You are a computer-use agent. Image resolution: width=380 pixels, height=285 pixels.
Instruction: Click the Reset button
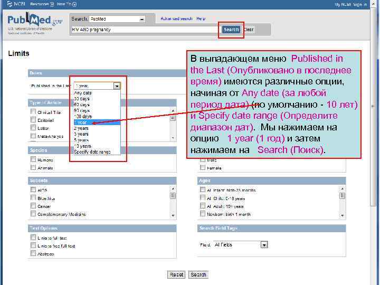click(x=176, y=274)
